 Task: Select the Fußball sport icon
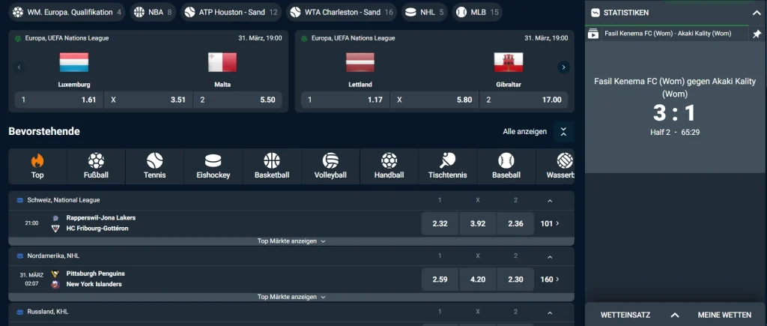96,160
